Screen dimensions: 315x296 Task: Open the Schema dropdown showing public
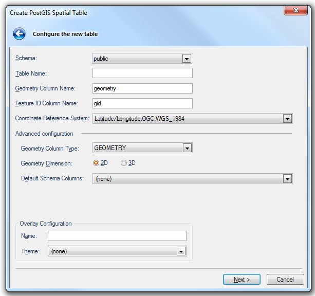pos(142,59)
